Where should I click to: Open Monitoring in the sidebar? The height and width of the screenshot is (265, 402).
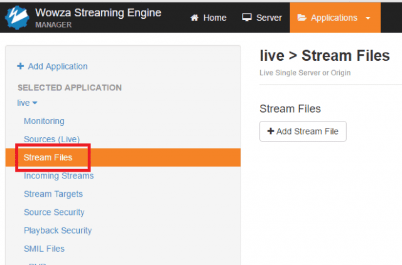pos(44,121)
